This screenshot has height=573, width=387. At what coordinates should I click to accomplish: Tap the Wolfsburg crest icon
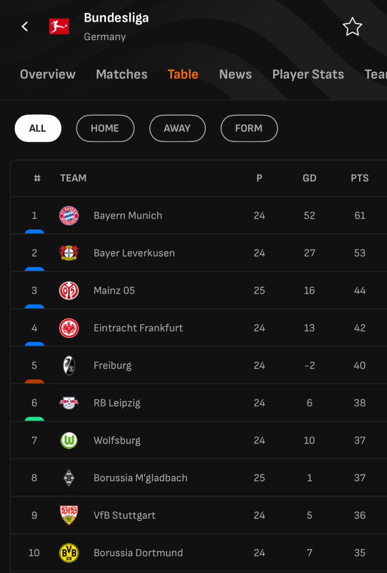[x=69, y=440]
